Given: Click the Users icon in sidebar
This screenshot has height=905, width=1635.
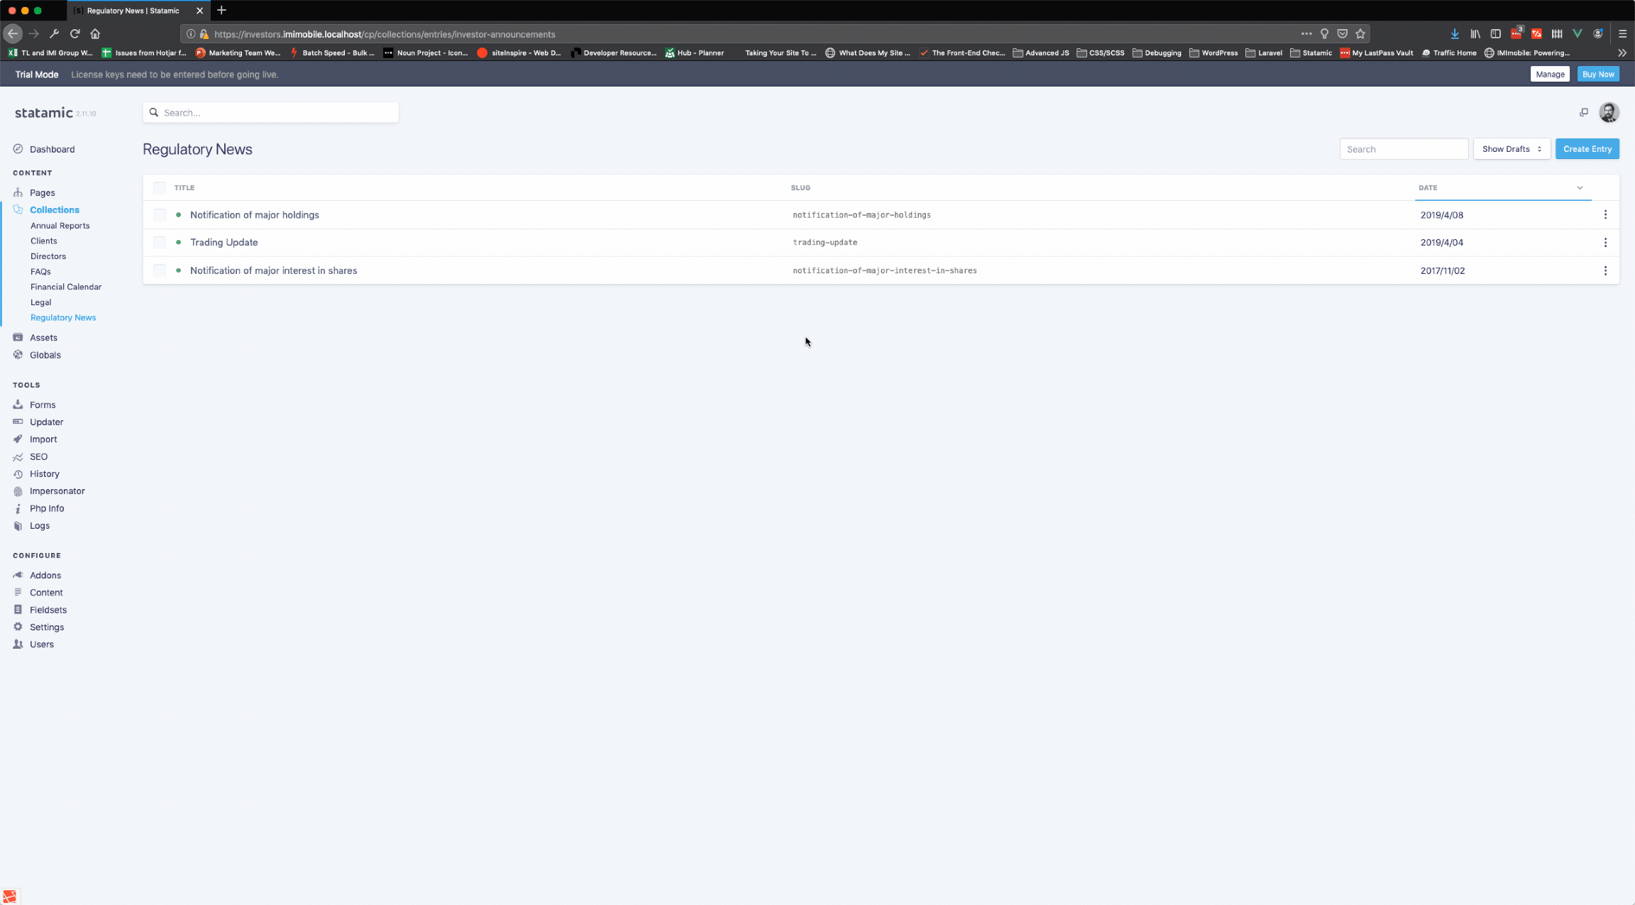Looking at the screenshot, I should (18, 645).
